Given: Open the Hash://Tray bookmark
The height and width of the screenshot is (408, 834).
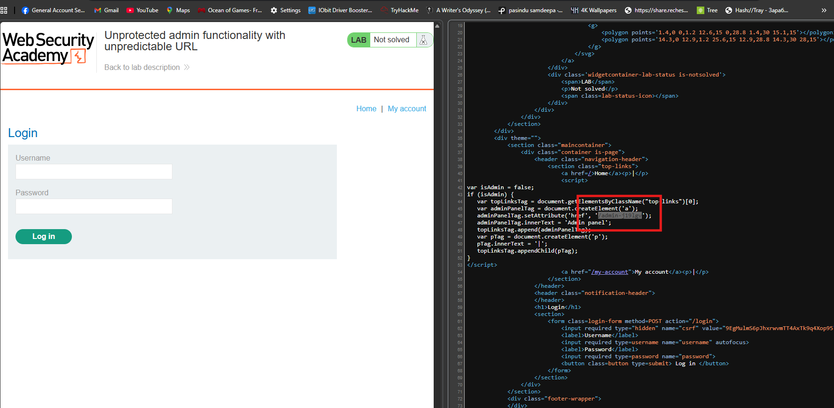Looking at the screenshot, I should point(757,10).
